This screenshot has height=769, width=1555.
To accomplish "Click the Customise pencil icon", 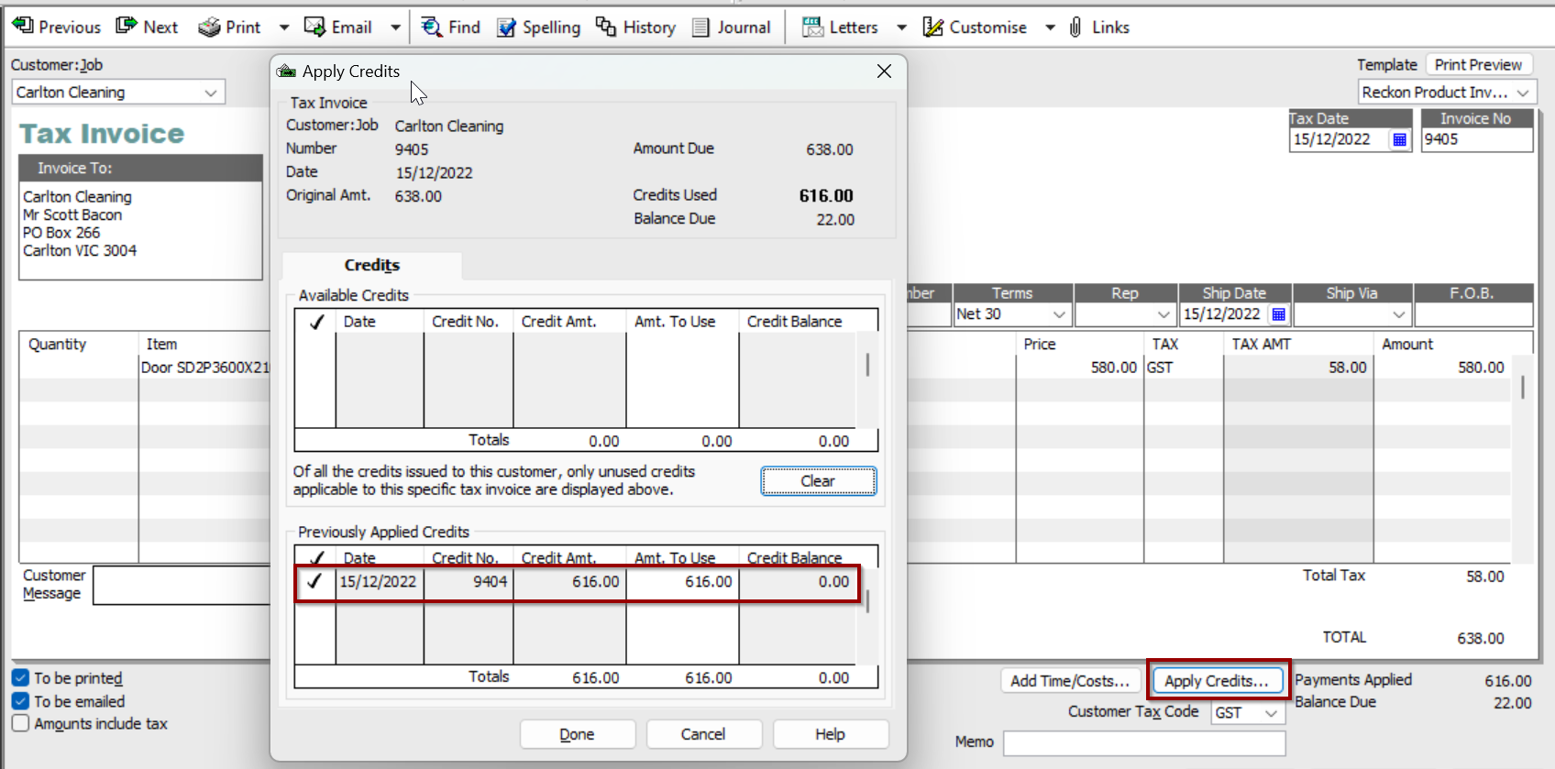I will coord(932,27).
